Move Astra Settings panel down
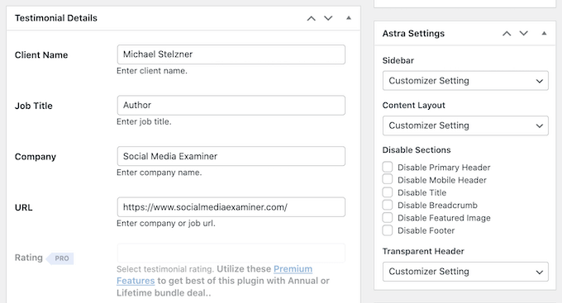 [x=524, y=34]
